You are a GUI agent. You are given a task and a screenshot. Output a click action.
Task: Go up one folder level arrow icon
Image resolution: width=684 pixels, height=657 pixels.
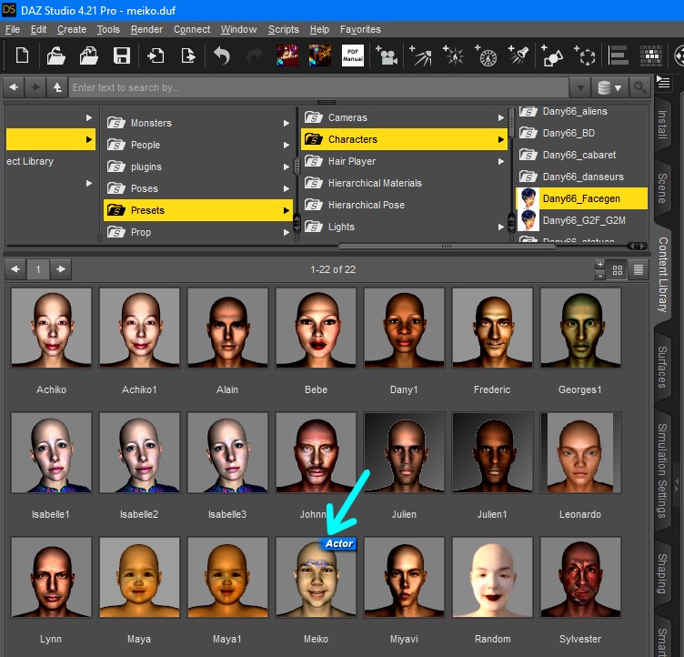(57, 87)
